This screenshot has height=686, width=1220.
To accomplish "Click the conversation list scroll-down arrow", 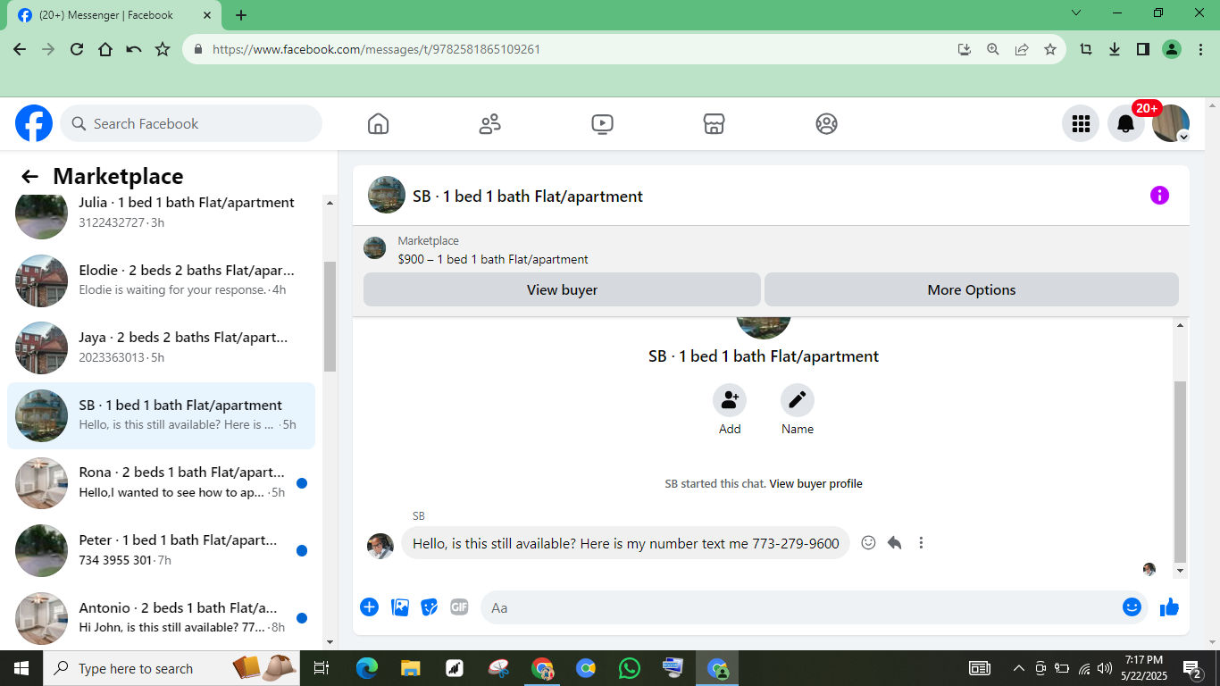I will pos(330,641).
